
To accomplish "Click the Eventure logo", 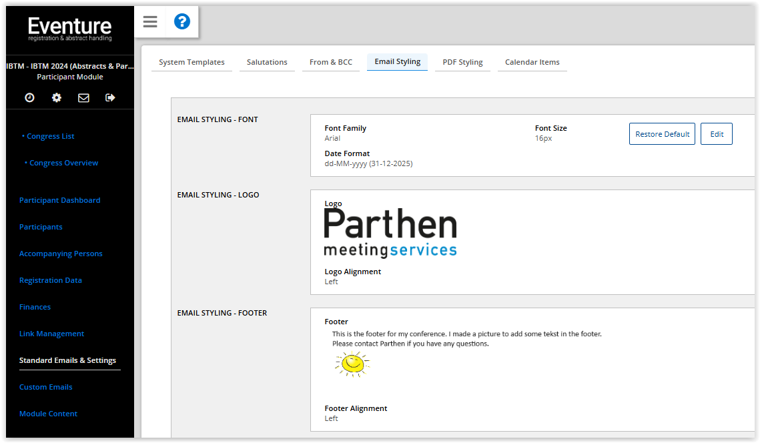I will click(x=70, y=29).
